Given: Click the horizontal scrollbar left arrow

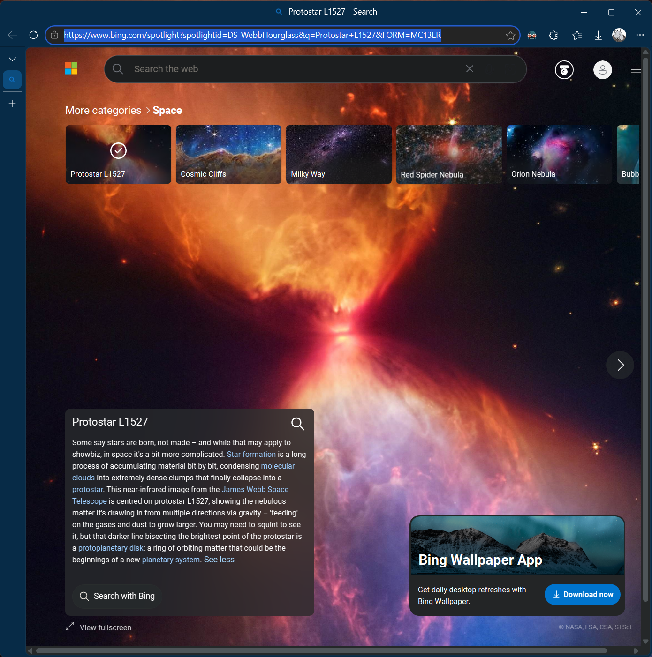Looking at the screenshot, I should [x=30, y=650].
